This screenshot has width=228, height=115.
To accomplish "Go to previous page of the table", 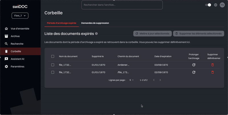I will coord(154,80).
